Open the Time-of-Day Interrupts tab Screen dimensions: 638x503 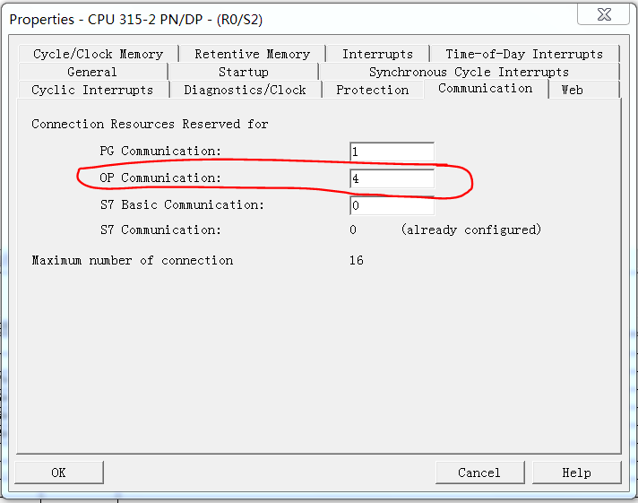point(524,54)
